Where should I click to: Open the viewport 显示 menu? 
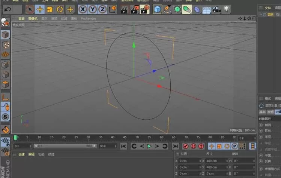tap(44, 19)
